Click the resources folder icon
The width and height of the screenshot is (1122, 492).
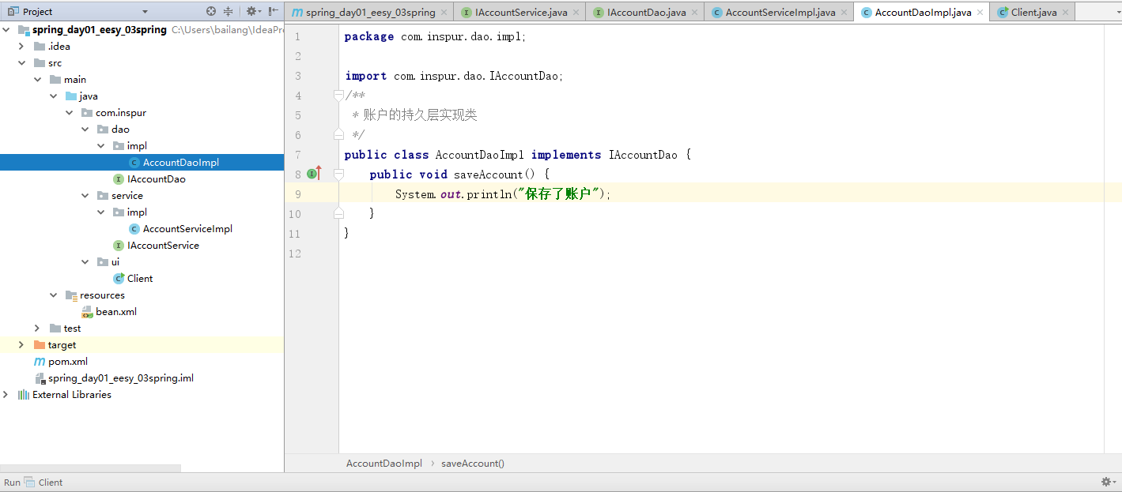click(x=71, y=295)
